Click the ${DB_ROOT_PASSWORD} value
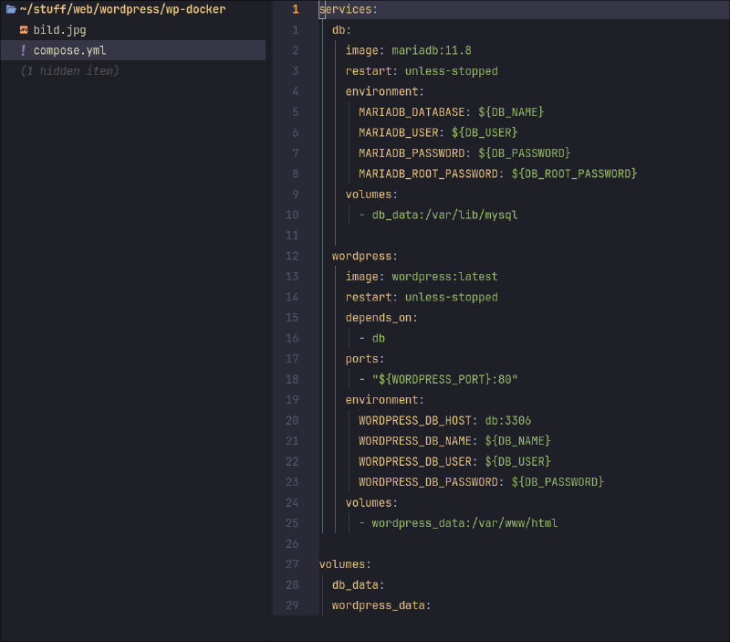Screen dimensions: 730x642 [x=574, y=174]
